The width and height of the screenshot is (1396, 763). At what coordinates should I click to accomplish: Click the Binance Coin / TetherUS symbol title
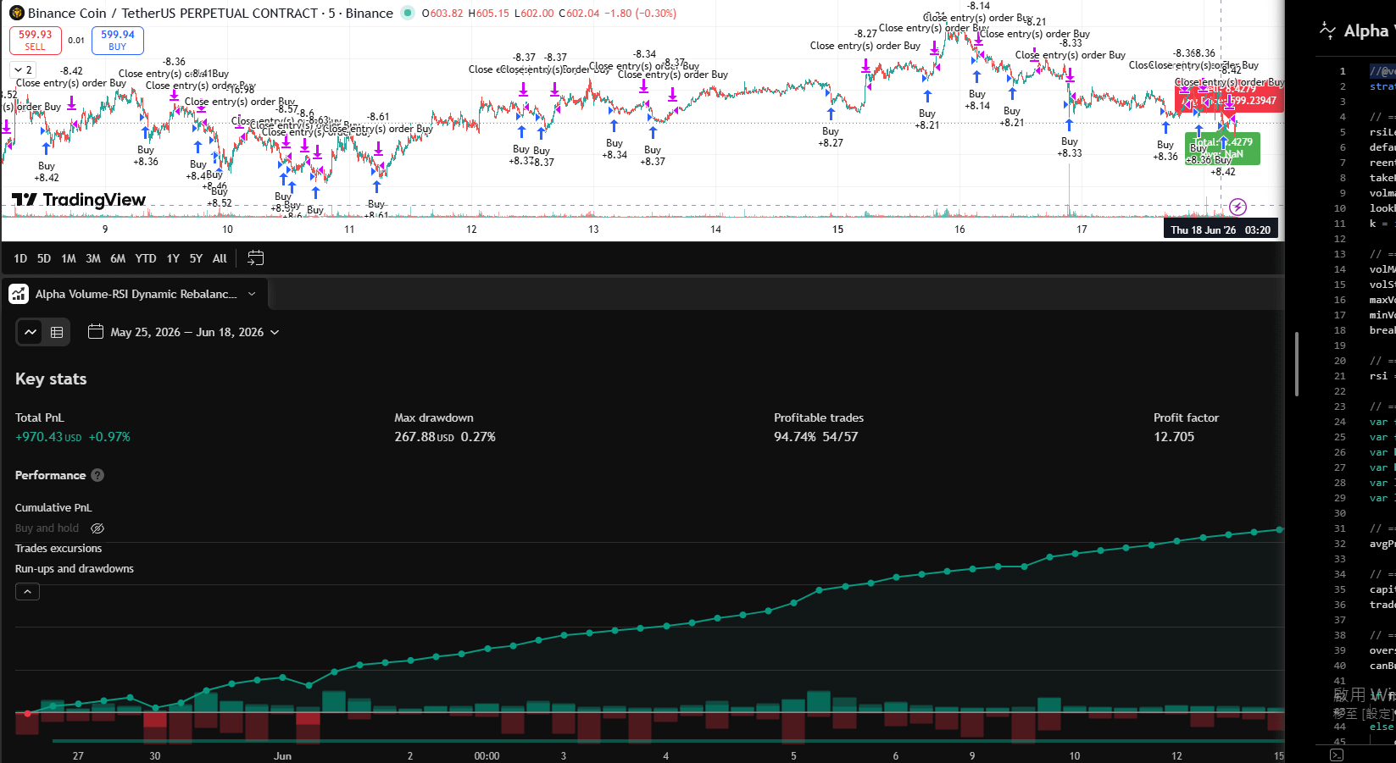[x=210, y=14]
